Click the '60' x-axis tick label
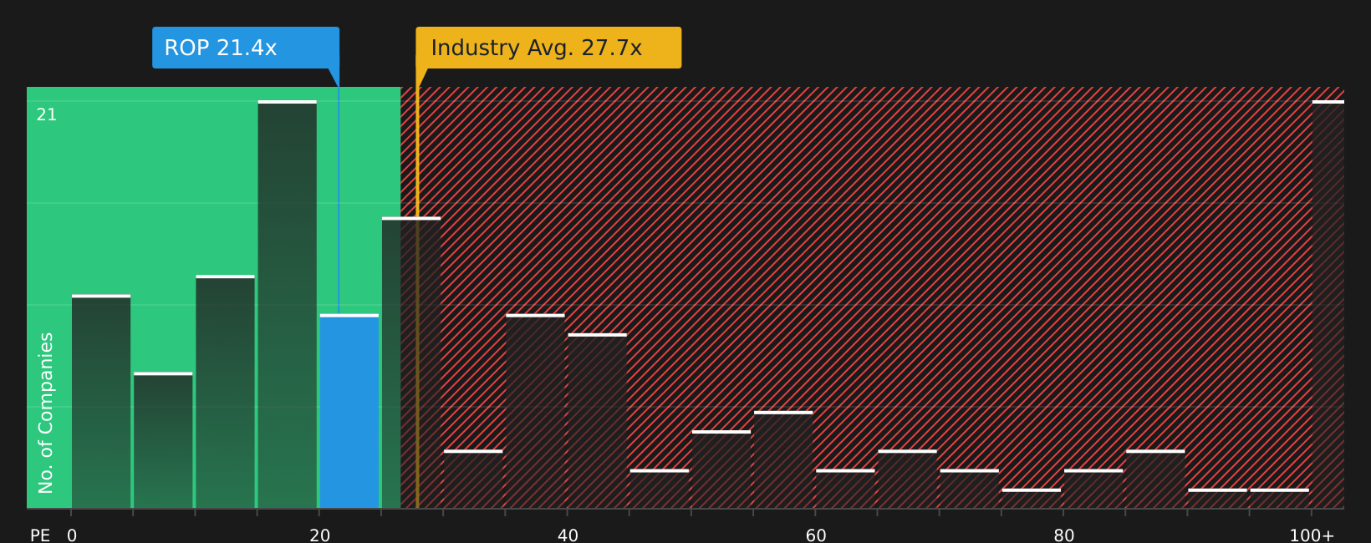1371x543 pixels. [x=816, y=535]
